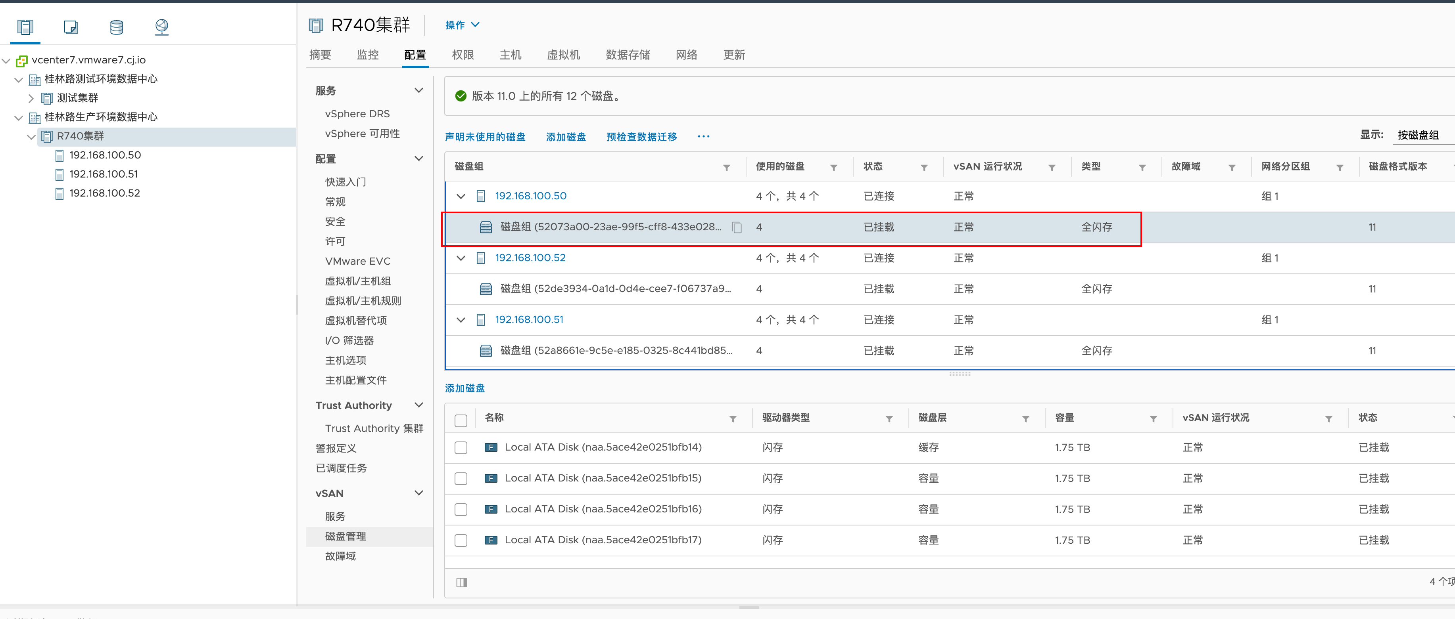Image resolution: width=1455 pixels, height=619 pixels.
Task: Switch to the 监控 tab
Action: 367,55
